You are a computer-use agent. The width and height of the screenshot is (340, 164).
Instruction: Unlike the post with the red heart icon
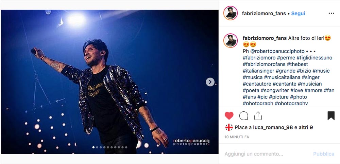pos(229,116)
